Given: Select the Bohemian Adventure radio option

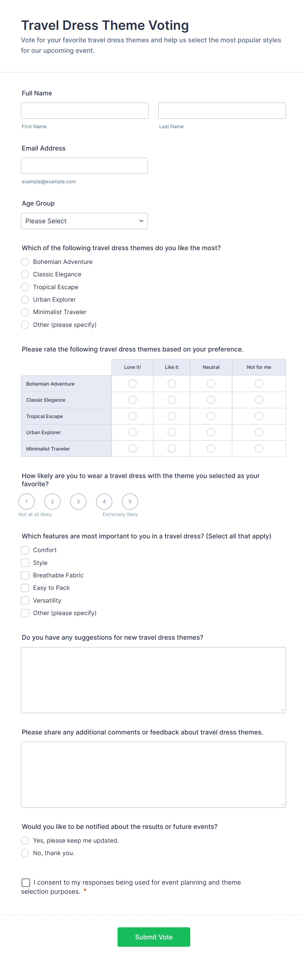Looking at the screenshot, I should pos(25,262).
